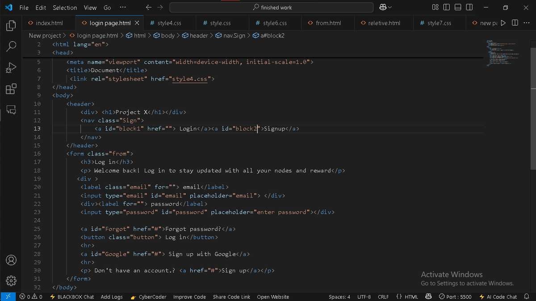Screen dimensions: 536x301
Task: Click the Port : 5500 Live Server indicator
Action: tap(455, 297)
